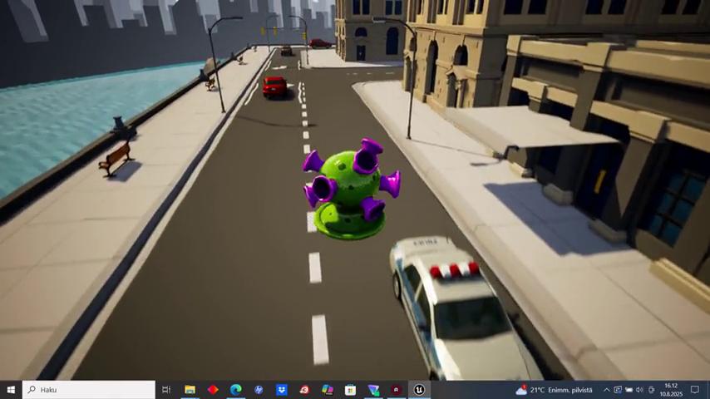
Task: Open Dropbox from the taskbar
Action: [x=282, y=390]
